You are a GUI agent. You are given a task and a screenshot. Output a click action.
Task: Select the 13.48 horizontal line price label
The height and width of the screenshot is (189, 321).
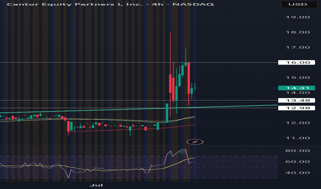click(x=297, y=100)
